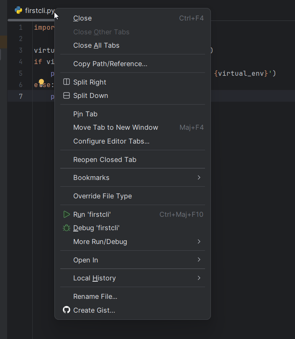Click the Debug 'firstcli' bug icon
Image resolution: width=295 pixels, height=339 pixels.
point(66,228)
